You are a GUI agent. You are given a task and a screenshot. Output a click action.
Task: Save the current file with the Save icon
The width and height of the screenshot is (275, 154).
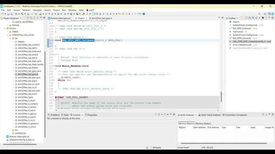pyautogui.click(x=8, y=14)
